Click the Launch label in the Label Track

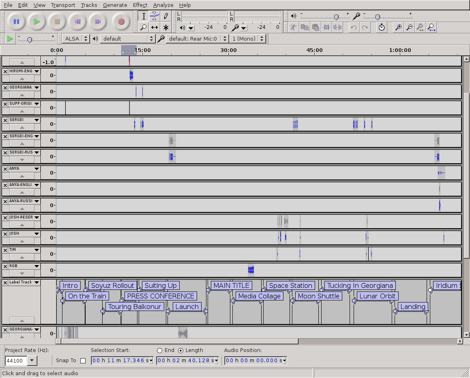click(187, 307)
